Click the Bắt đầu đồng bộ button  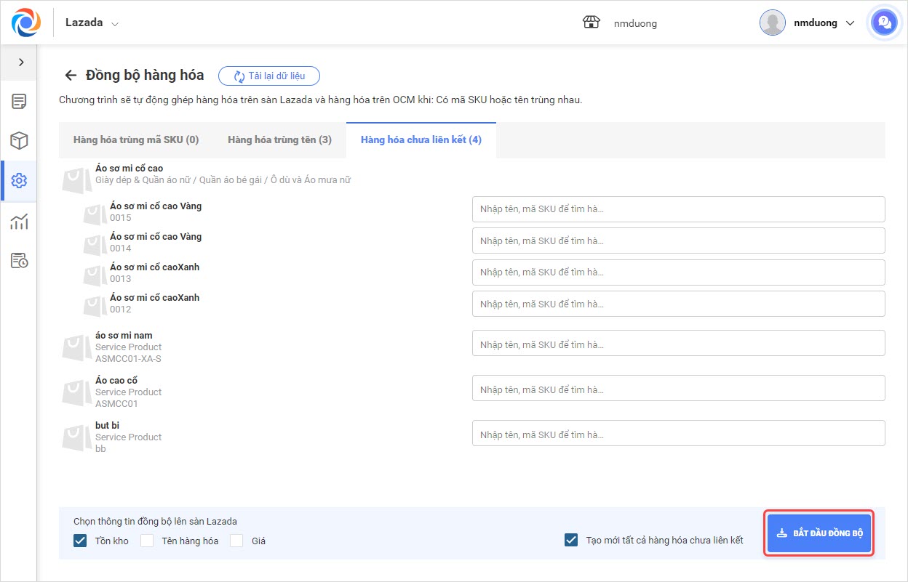coord(819,533)
